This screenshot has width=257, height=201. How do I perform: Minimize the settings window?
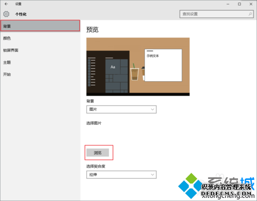228,4
